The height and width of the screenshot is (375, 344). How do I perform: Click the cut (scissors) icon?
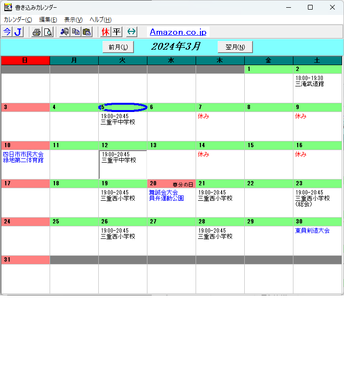pos(65,32)
